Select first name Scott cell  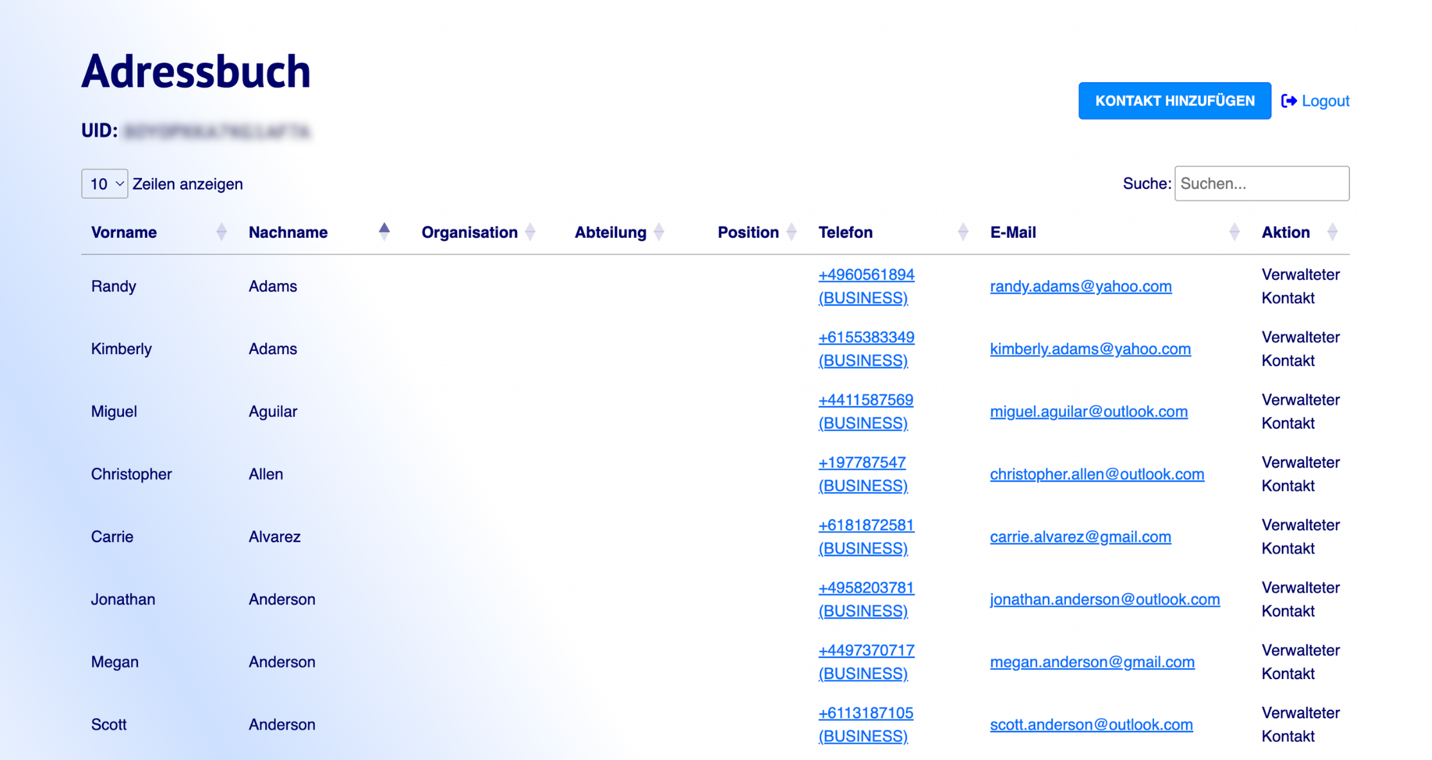[109, 725]
